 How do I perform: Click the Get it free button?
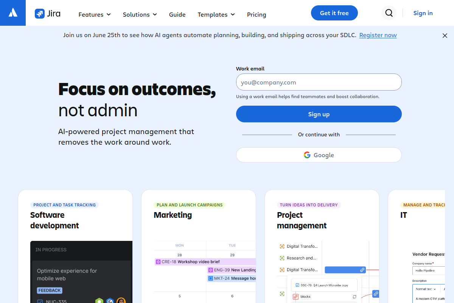click(334, 13)
